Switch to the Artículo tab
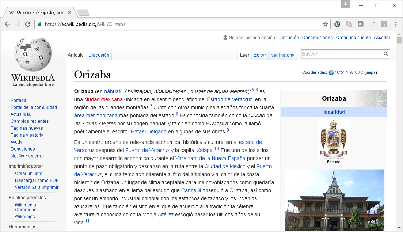This screenshot has height=232, width=403. (76, 55)
